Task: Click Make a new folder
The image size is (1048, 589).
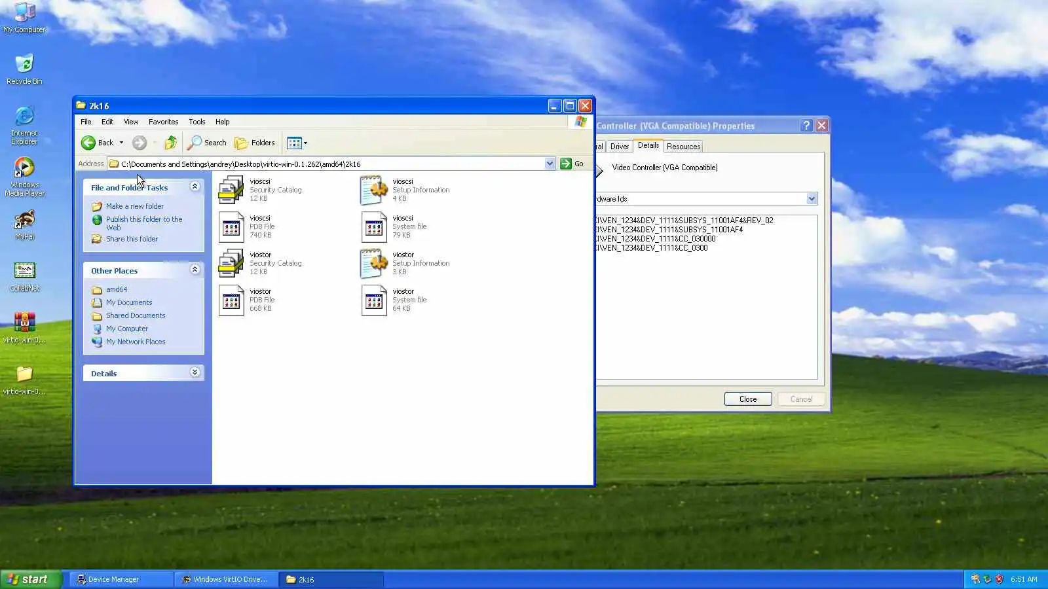Action: tap(135, 206)
